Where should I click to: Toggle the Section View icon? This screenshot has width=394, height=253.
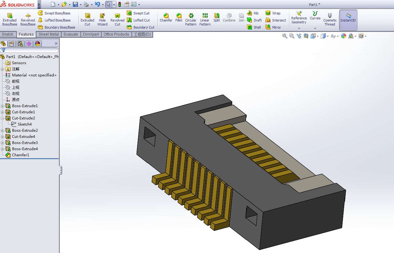(306, 36)
